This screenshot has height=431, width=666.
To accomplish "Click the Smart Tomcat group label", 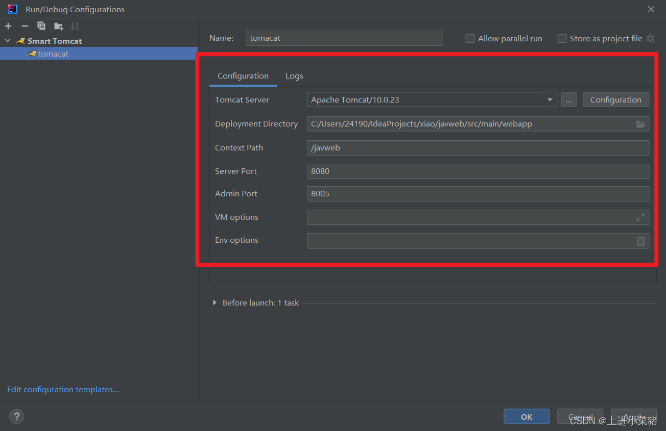I will tap(55, 41).
